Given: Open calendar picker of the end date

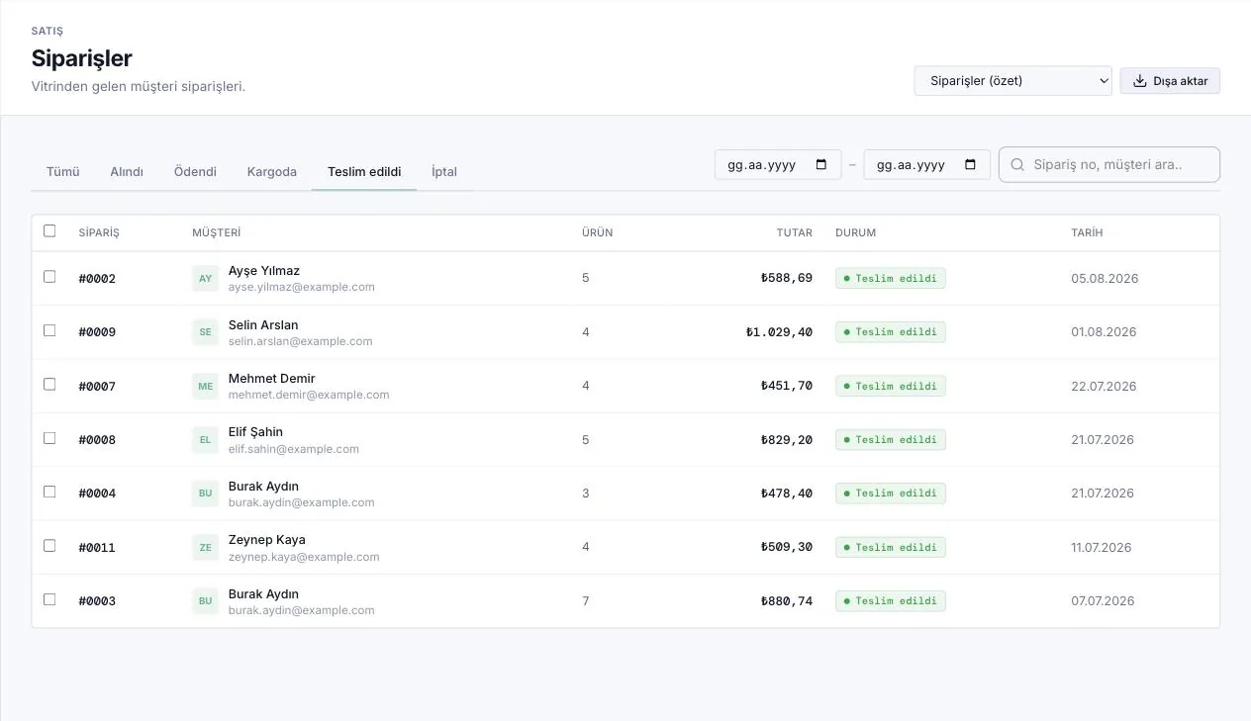Looking at the screenshot, I should [x=970, y=165].
